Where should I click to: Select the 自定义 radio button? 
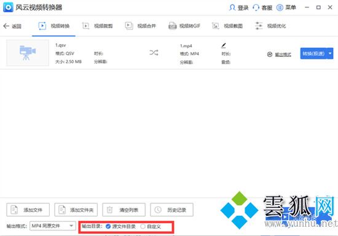click(x=143, y=226)
